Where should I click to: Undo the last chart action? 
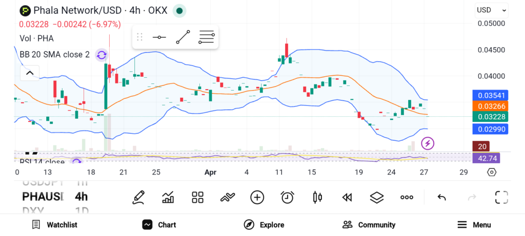click(x=441, y=197)
